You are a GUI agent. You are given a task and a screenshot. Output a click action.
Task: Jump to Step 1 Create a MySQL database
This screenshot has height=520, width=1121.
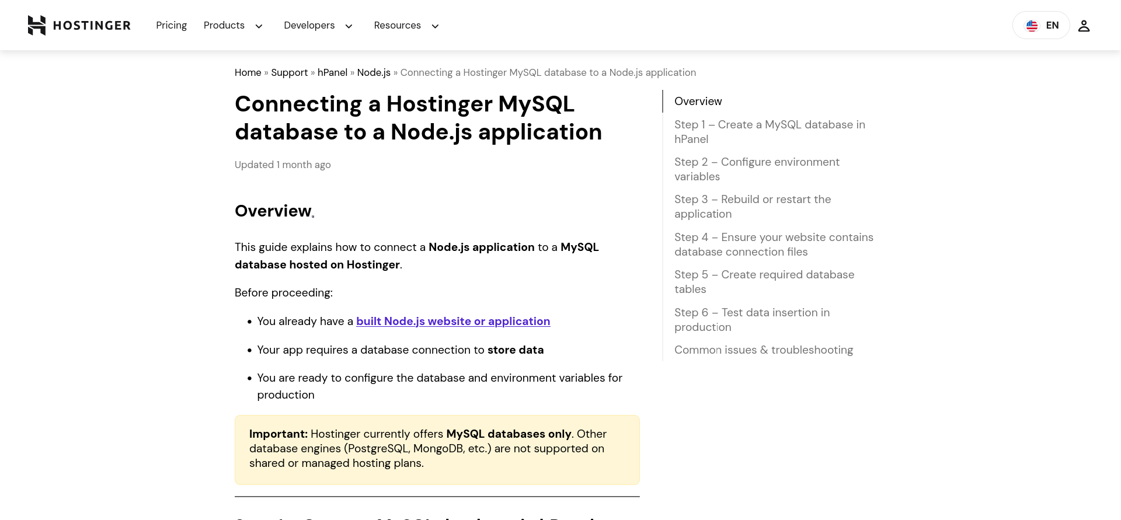(770, 132)
